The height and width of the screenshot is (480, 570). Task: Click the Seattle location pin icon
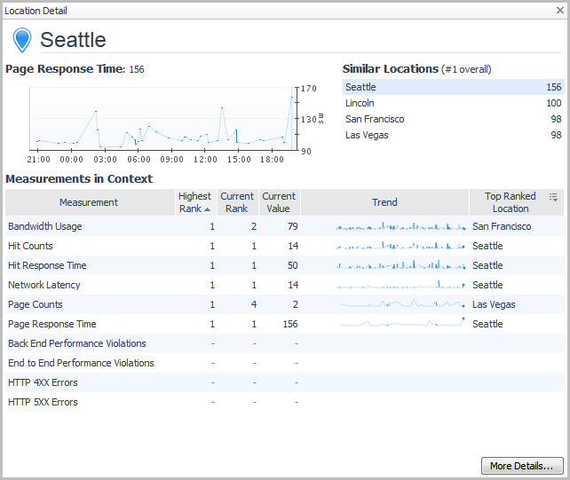pyautogui.click(x=22, y=40)
